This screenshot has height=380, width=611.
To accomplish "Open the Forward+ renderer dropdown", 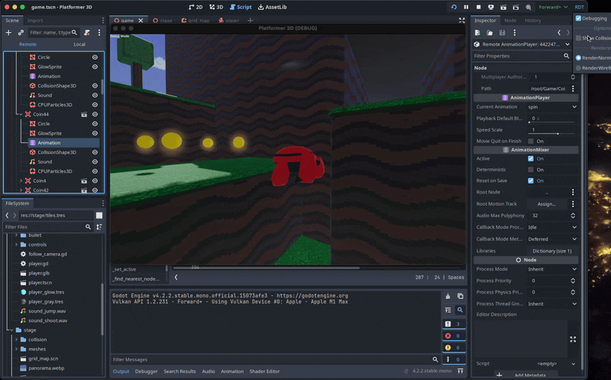I will 553,7.
